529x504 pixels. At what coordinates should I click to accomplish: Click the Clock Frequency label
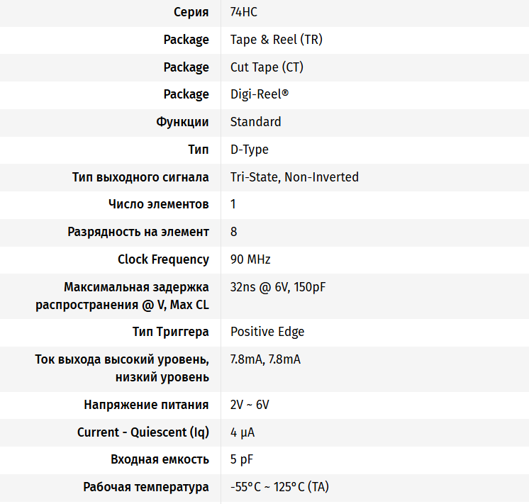click(163, 259)
